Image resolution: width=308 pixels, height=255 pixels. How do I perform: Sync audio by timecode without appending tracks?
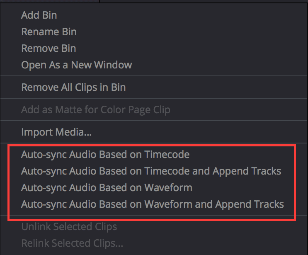coord(105,155)
